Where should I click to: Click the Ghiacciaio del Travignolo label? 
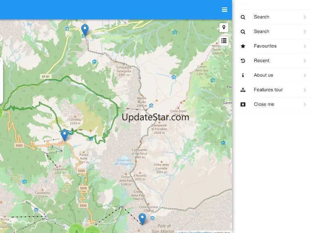coord(124,162)
